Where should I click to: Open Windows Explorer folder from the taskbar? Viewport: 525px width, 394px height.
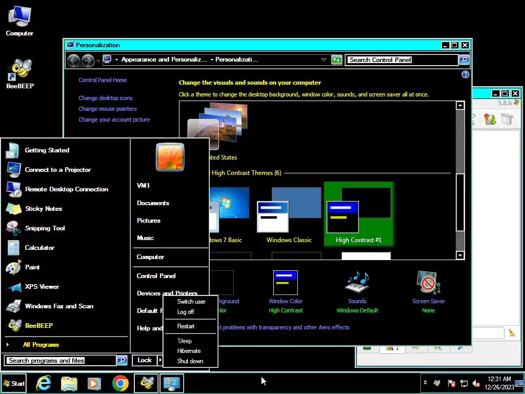coord(69,383)
